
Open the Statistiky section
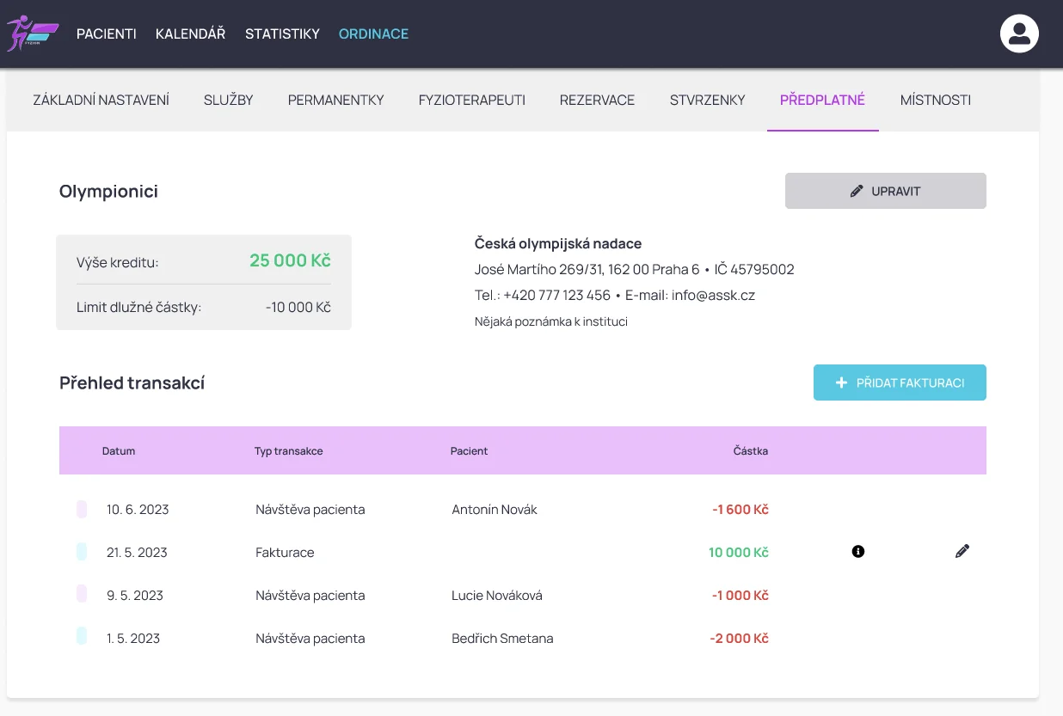(282, 34)
